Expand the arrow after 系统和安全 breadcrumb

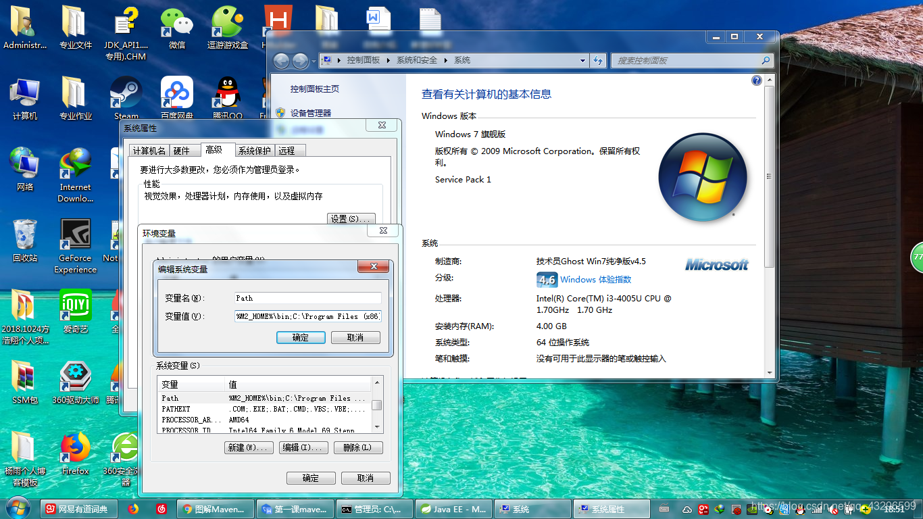(x=445, y=60)
